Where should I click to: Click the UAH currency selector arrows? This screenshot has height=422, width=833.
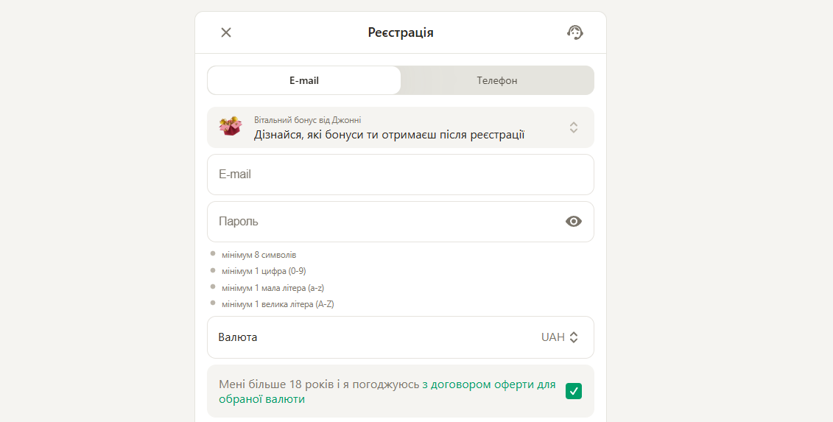(574, 337)
